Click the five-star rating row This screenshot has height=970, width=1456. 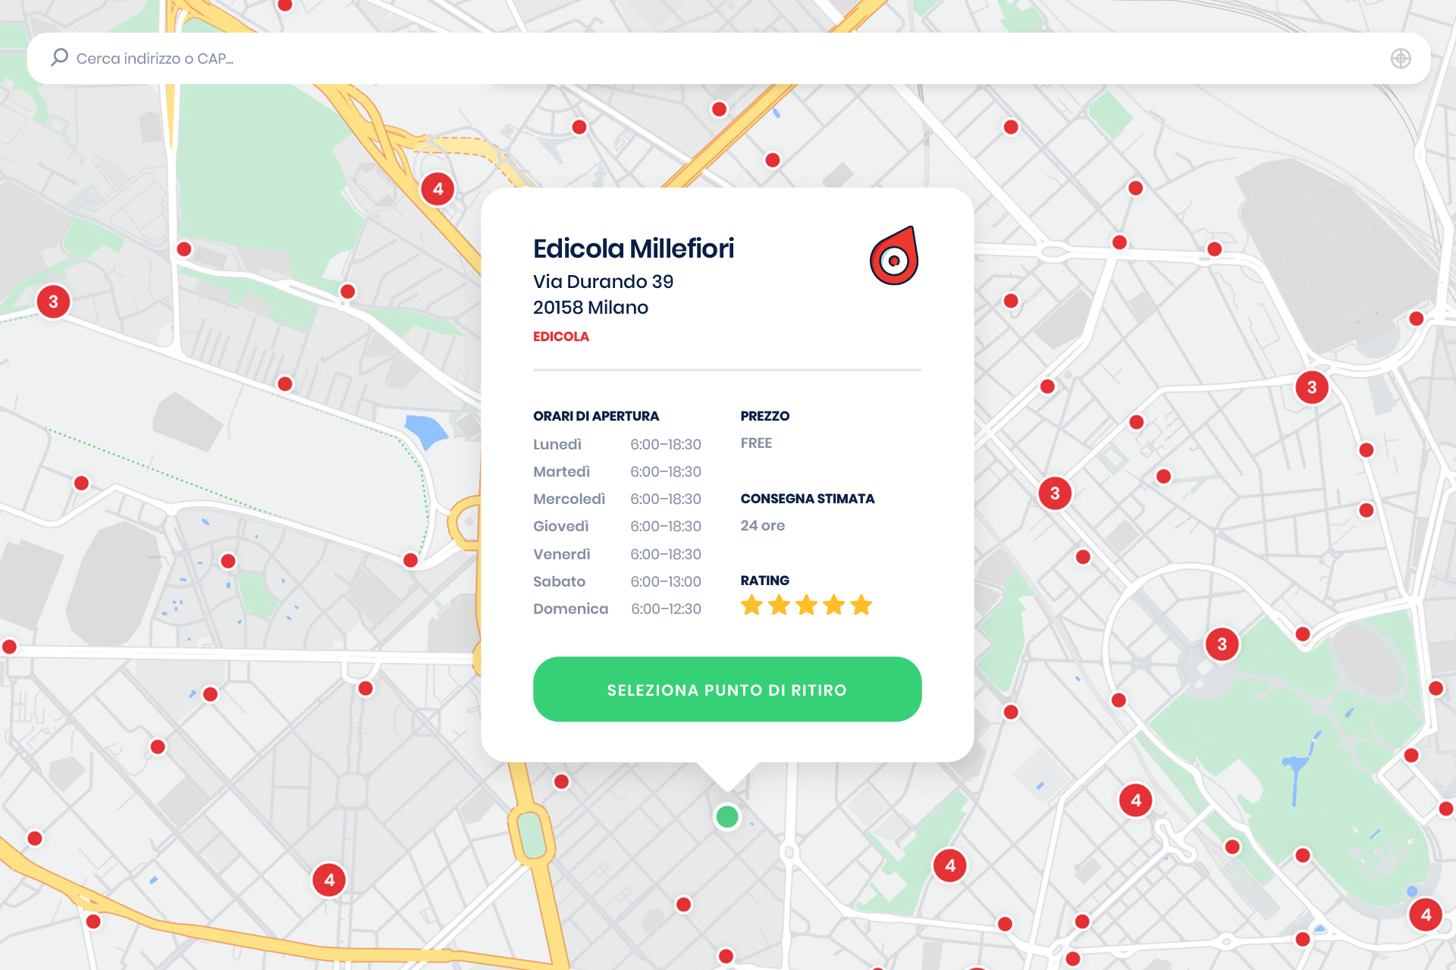pos(806,605)
